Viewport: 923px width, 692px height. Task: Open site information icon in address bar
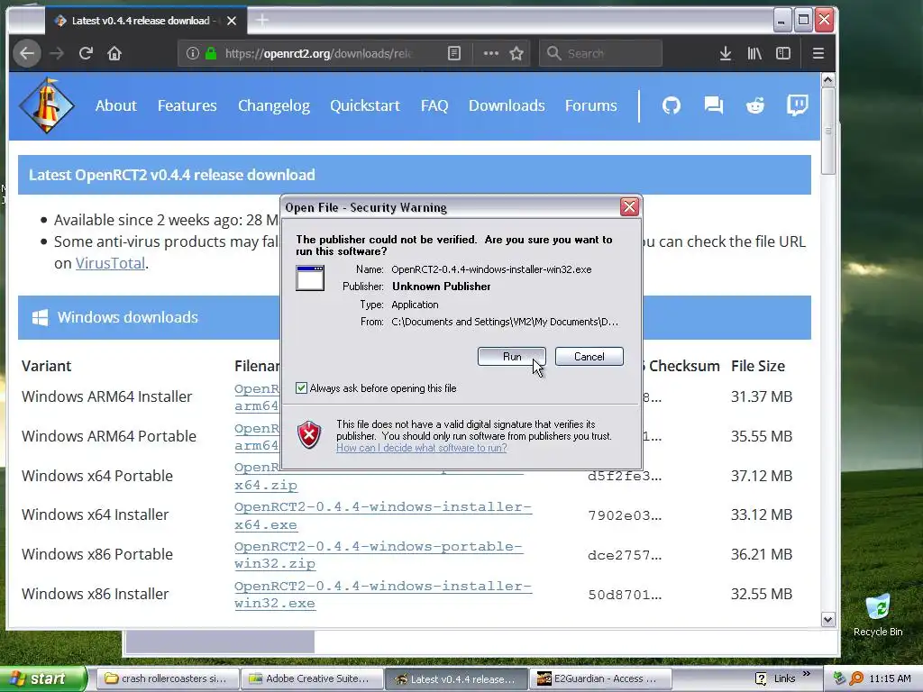[193, 53]
